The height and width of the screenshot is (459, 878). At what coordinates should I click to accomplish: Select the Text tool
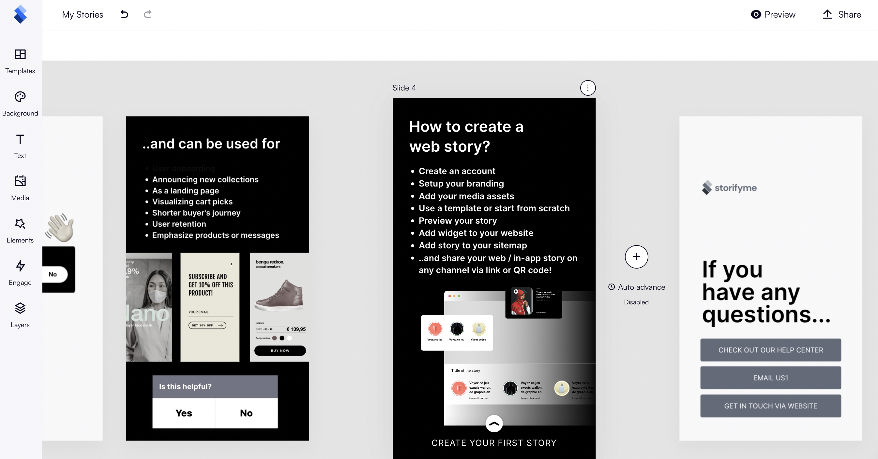click(20, 146)
